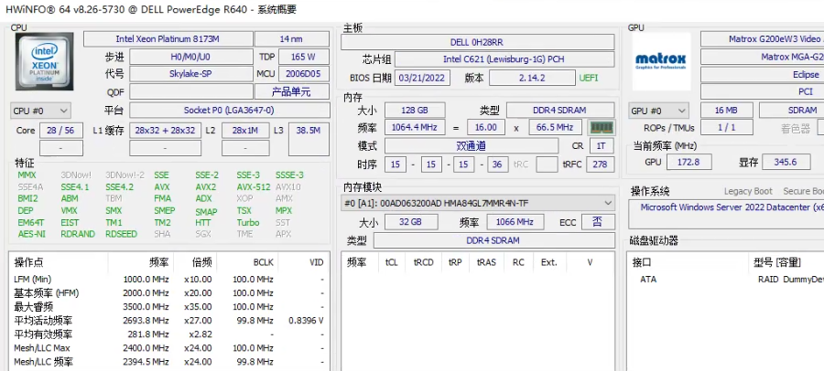Image resolution: width=824 pixels, height=371 pixels.
Task: Click the 14 nm process field
Action: pyautogui.click(x=292, y=38)
